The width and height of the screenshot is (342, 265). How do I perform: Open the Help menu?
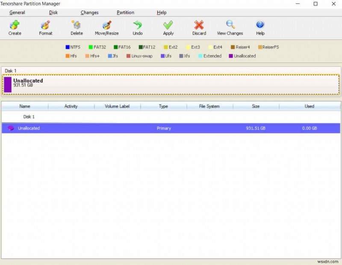[162, 12]
